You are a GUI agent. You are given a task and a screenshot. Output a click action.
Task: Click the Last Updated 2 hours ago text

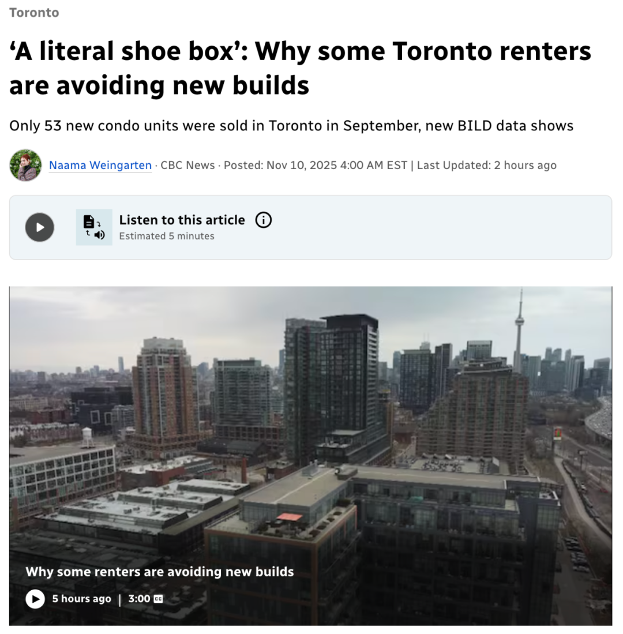coord(487,166)
